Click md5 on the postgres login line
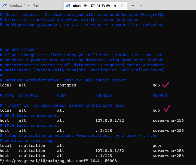Viewport: 196px width, 165px height. point(156,85)
